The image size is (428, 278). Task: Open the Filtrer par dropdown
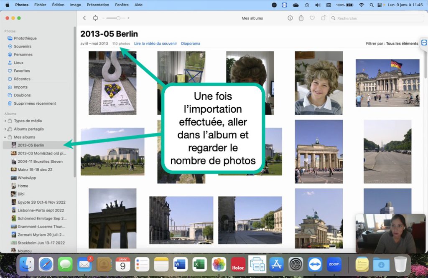pyautogui.click(x=392, y=43)
